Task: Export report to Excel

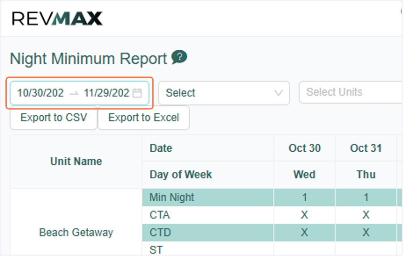Action: click(144, 117)
